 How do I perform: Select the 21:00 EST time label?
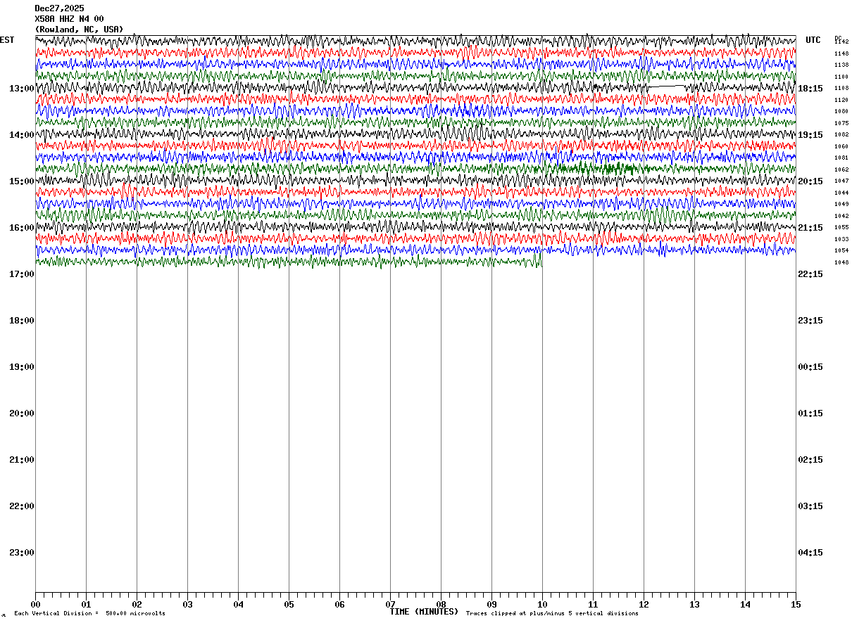[x=22, y=460]
